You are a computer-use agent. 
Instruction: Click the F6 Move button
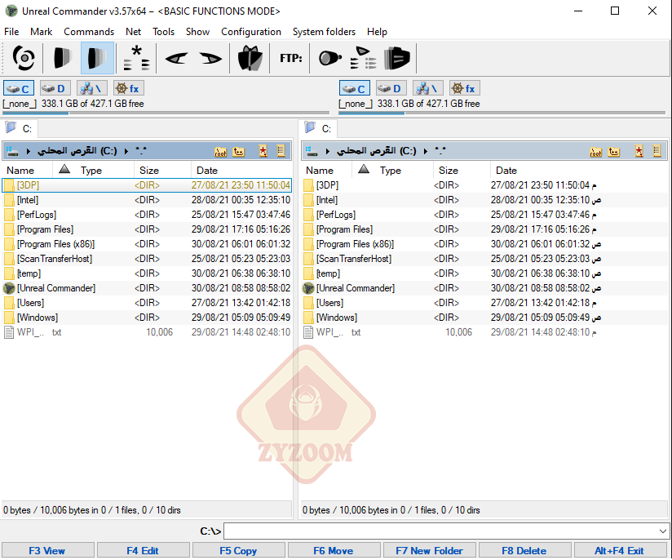pyautogui.click(x=334, y=550)
